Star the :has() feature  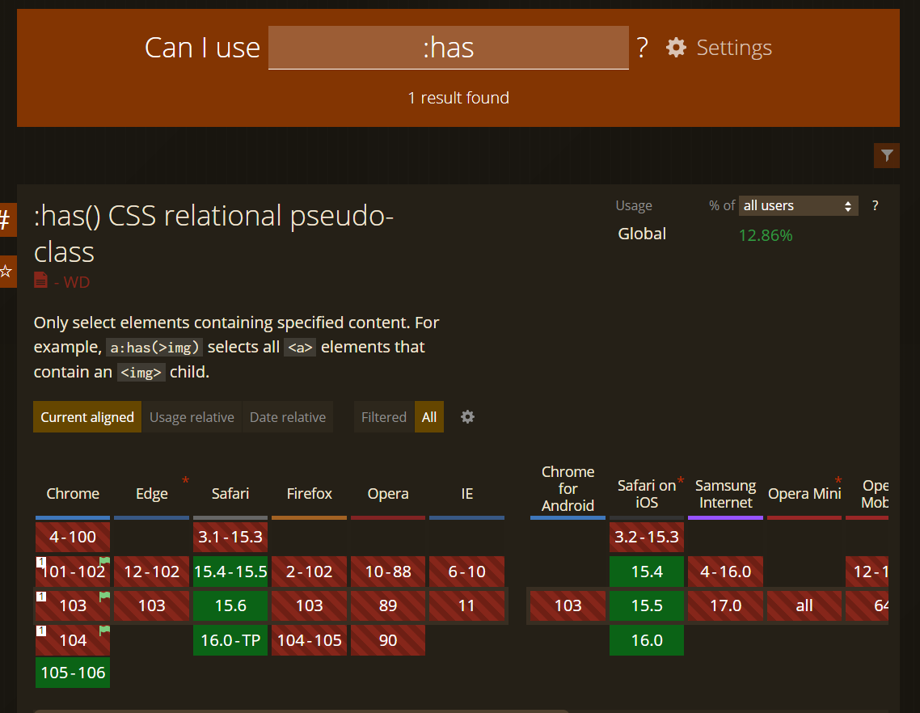pyautogui.click(x=6, y=271)
